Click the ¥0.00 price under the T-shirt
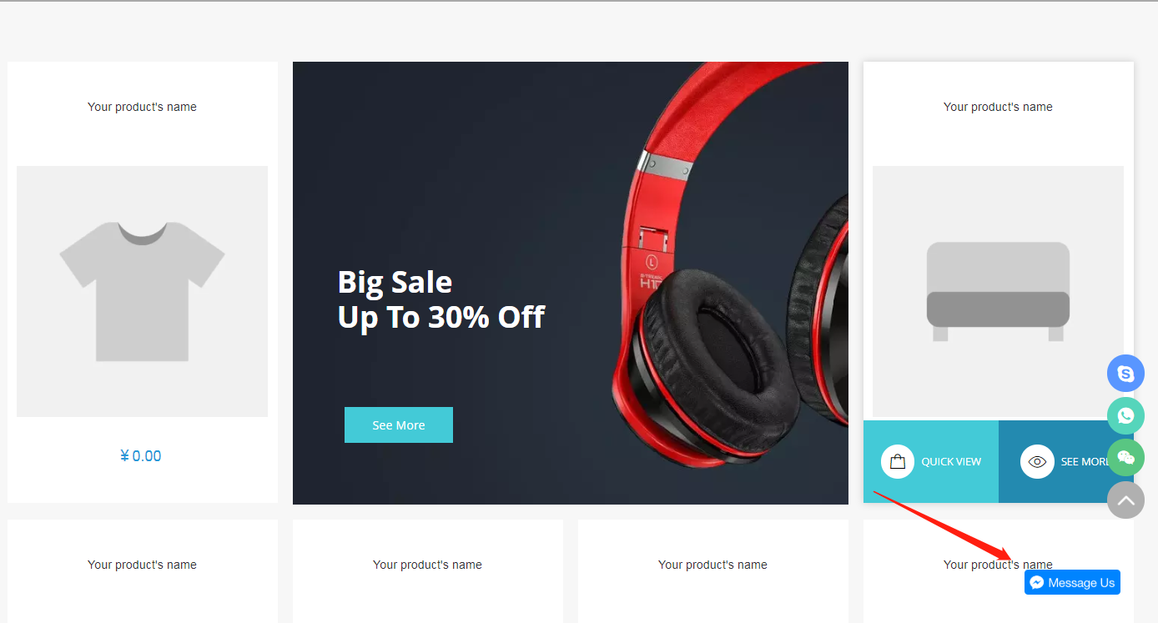 point(141,455)
